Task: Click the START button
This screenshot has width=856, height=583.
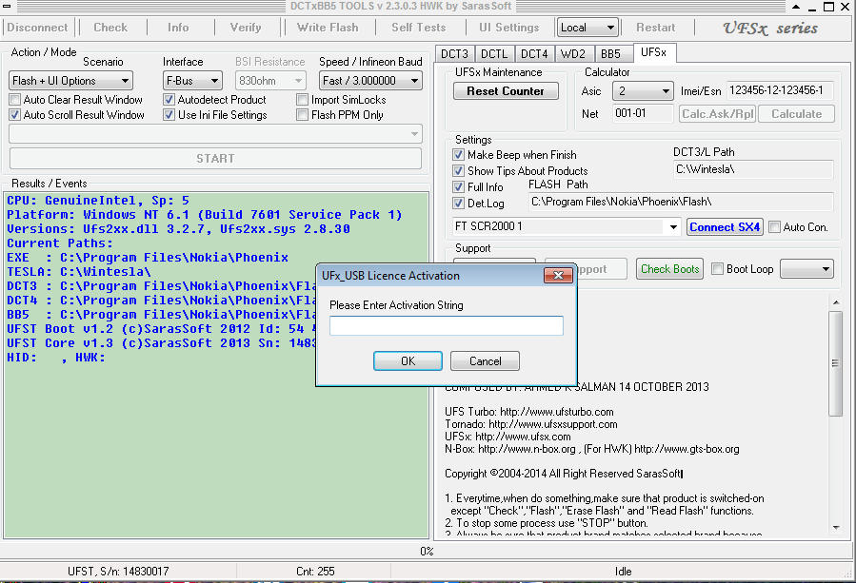Action: (215, 159)
